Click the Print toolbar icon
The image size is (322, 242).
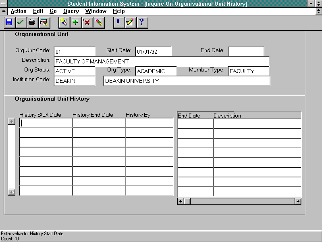32,23
